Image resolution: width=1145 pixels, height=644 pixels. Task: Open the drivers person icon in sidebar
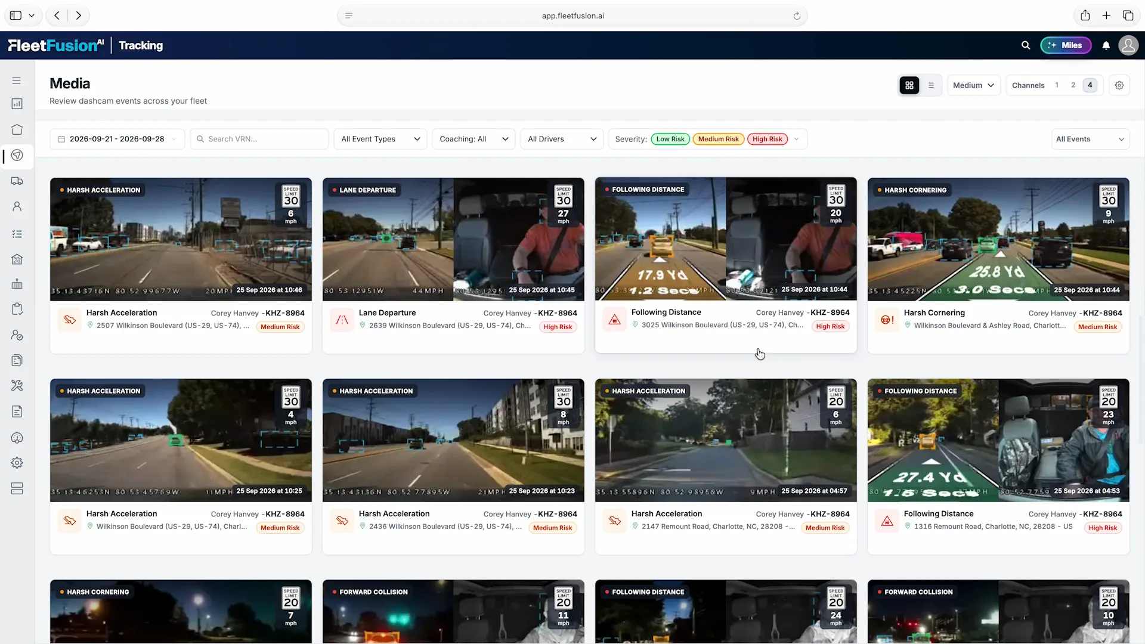tap(17, 206)
